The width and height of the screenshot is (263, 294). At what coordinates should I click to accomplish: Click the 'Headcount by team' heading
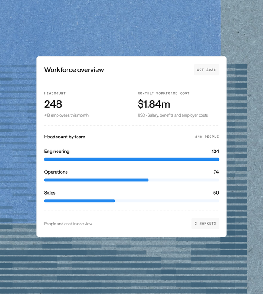65,137
